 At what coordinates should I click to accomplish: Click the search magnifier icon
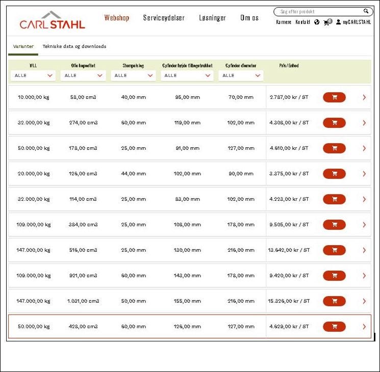(366, 11)
